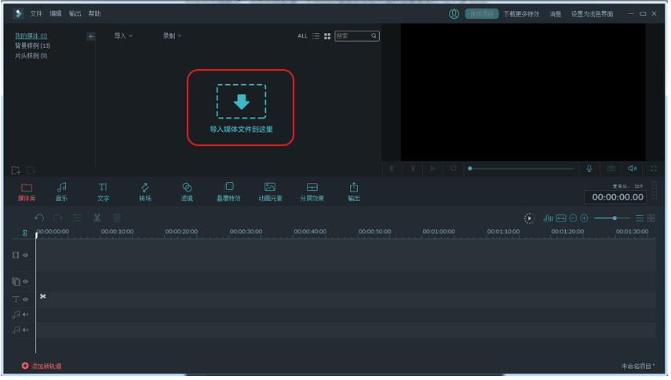The height and width of the screenshot is (380, 671).
Task: Open the 文件 file menu
Action: point(36,13)
